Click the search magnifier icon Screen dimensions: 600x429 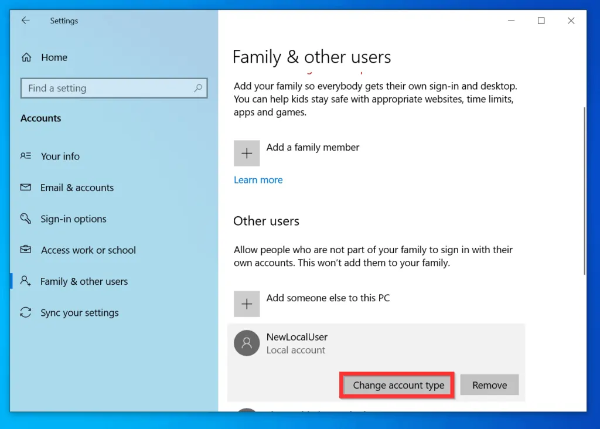point(198,88)
